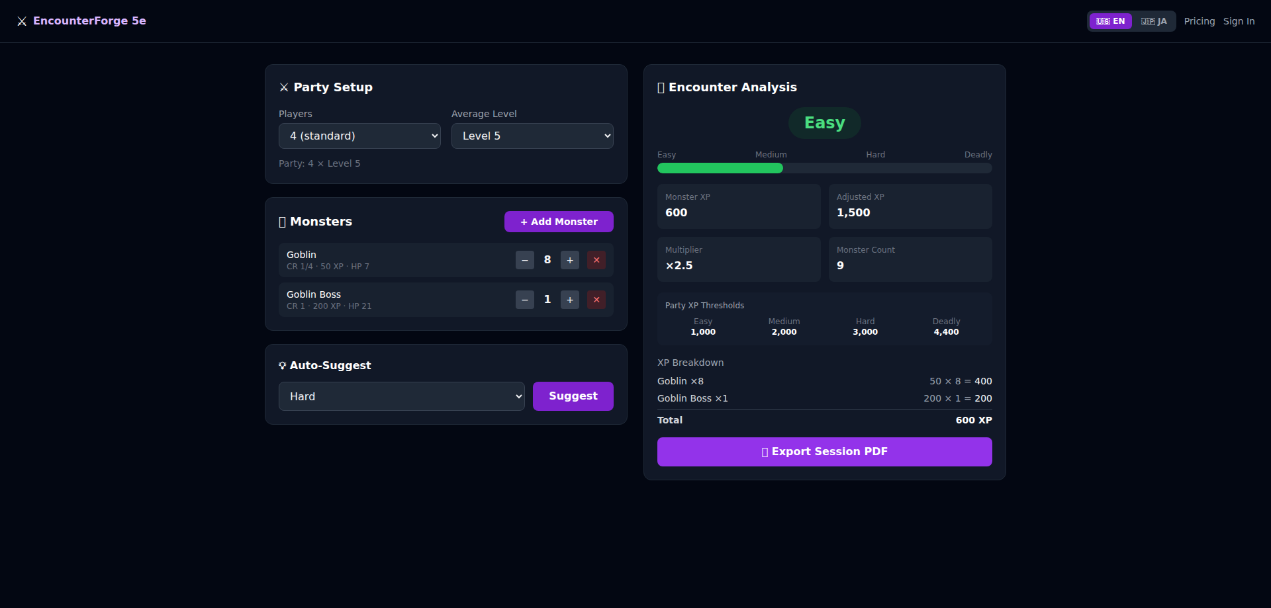Click the Goblin Boss quantity value 1

[547, 300]
